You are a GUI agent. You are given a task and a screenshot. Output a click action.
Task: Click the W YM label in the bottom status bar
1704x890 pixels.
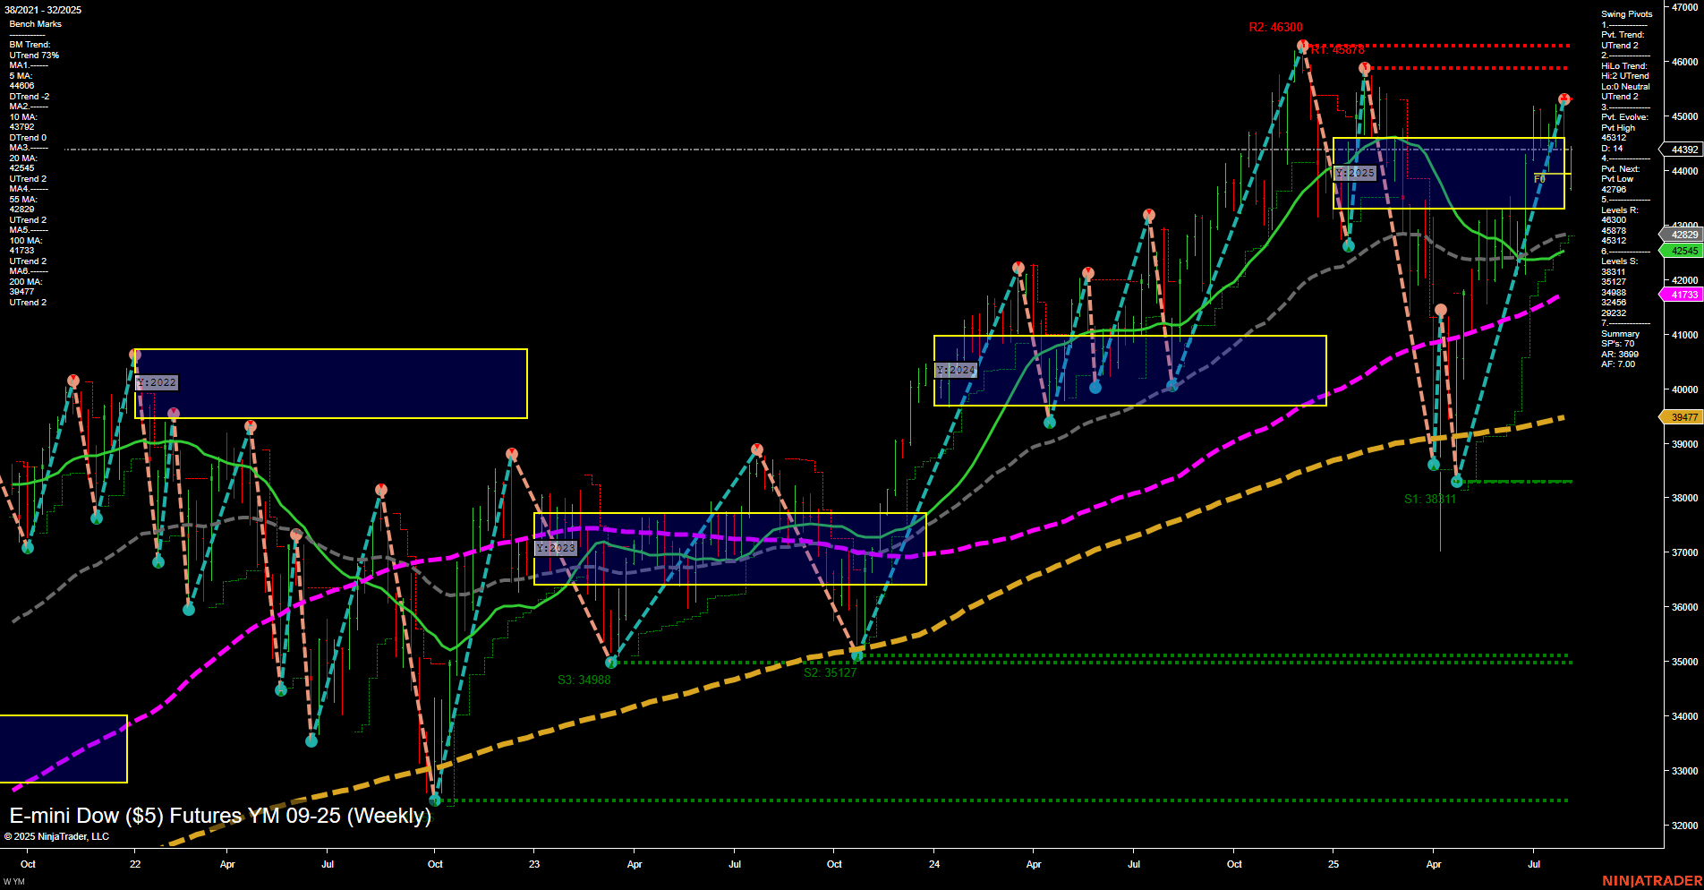(16, 880)
